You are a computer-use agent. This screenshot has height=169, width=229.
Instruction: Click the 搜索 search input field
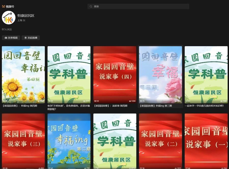click(x=140, y=7)
